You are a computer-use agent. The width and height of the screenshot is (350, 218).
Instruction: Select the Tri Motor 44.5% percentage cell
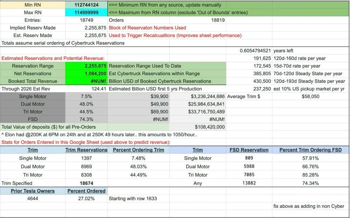pyautogui.click(x=86, y=112)
